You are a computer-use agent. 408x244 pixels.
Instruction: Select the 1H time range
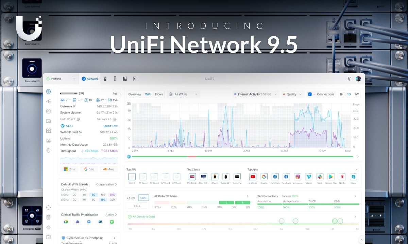pyautogui.click(x=341, y=94)
